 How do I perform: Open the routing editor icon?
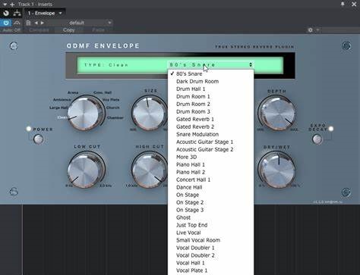pyautogui.click(x=17, y=13)
